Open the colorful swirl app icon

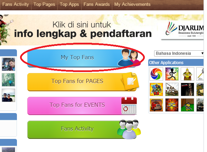[156, 74]
